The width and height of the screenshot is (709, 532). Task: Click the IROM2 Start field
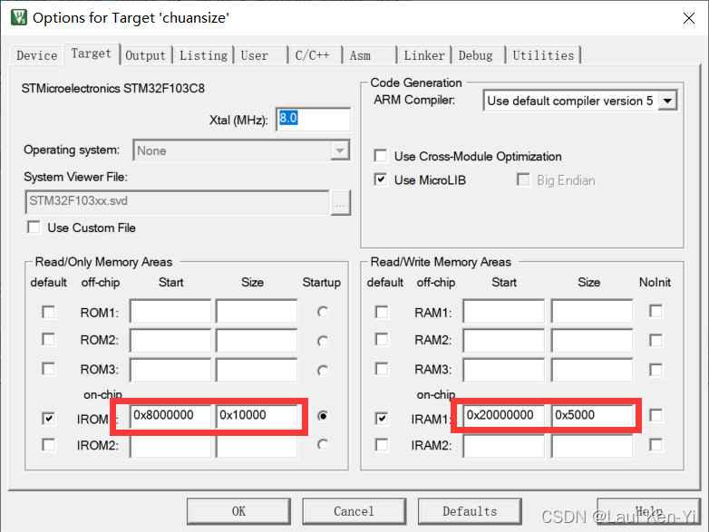point(170,447)
